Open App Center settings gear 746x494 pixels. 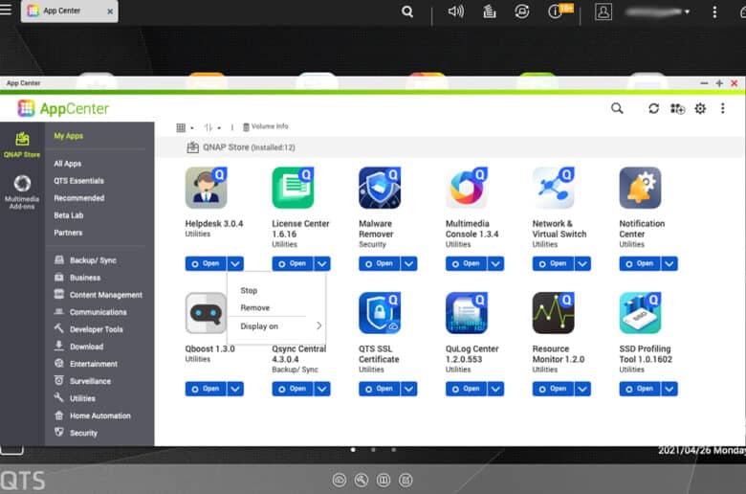click(700, 108)
